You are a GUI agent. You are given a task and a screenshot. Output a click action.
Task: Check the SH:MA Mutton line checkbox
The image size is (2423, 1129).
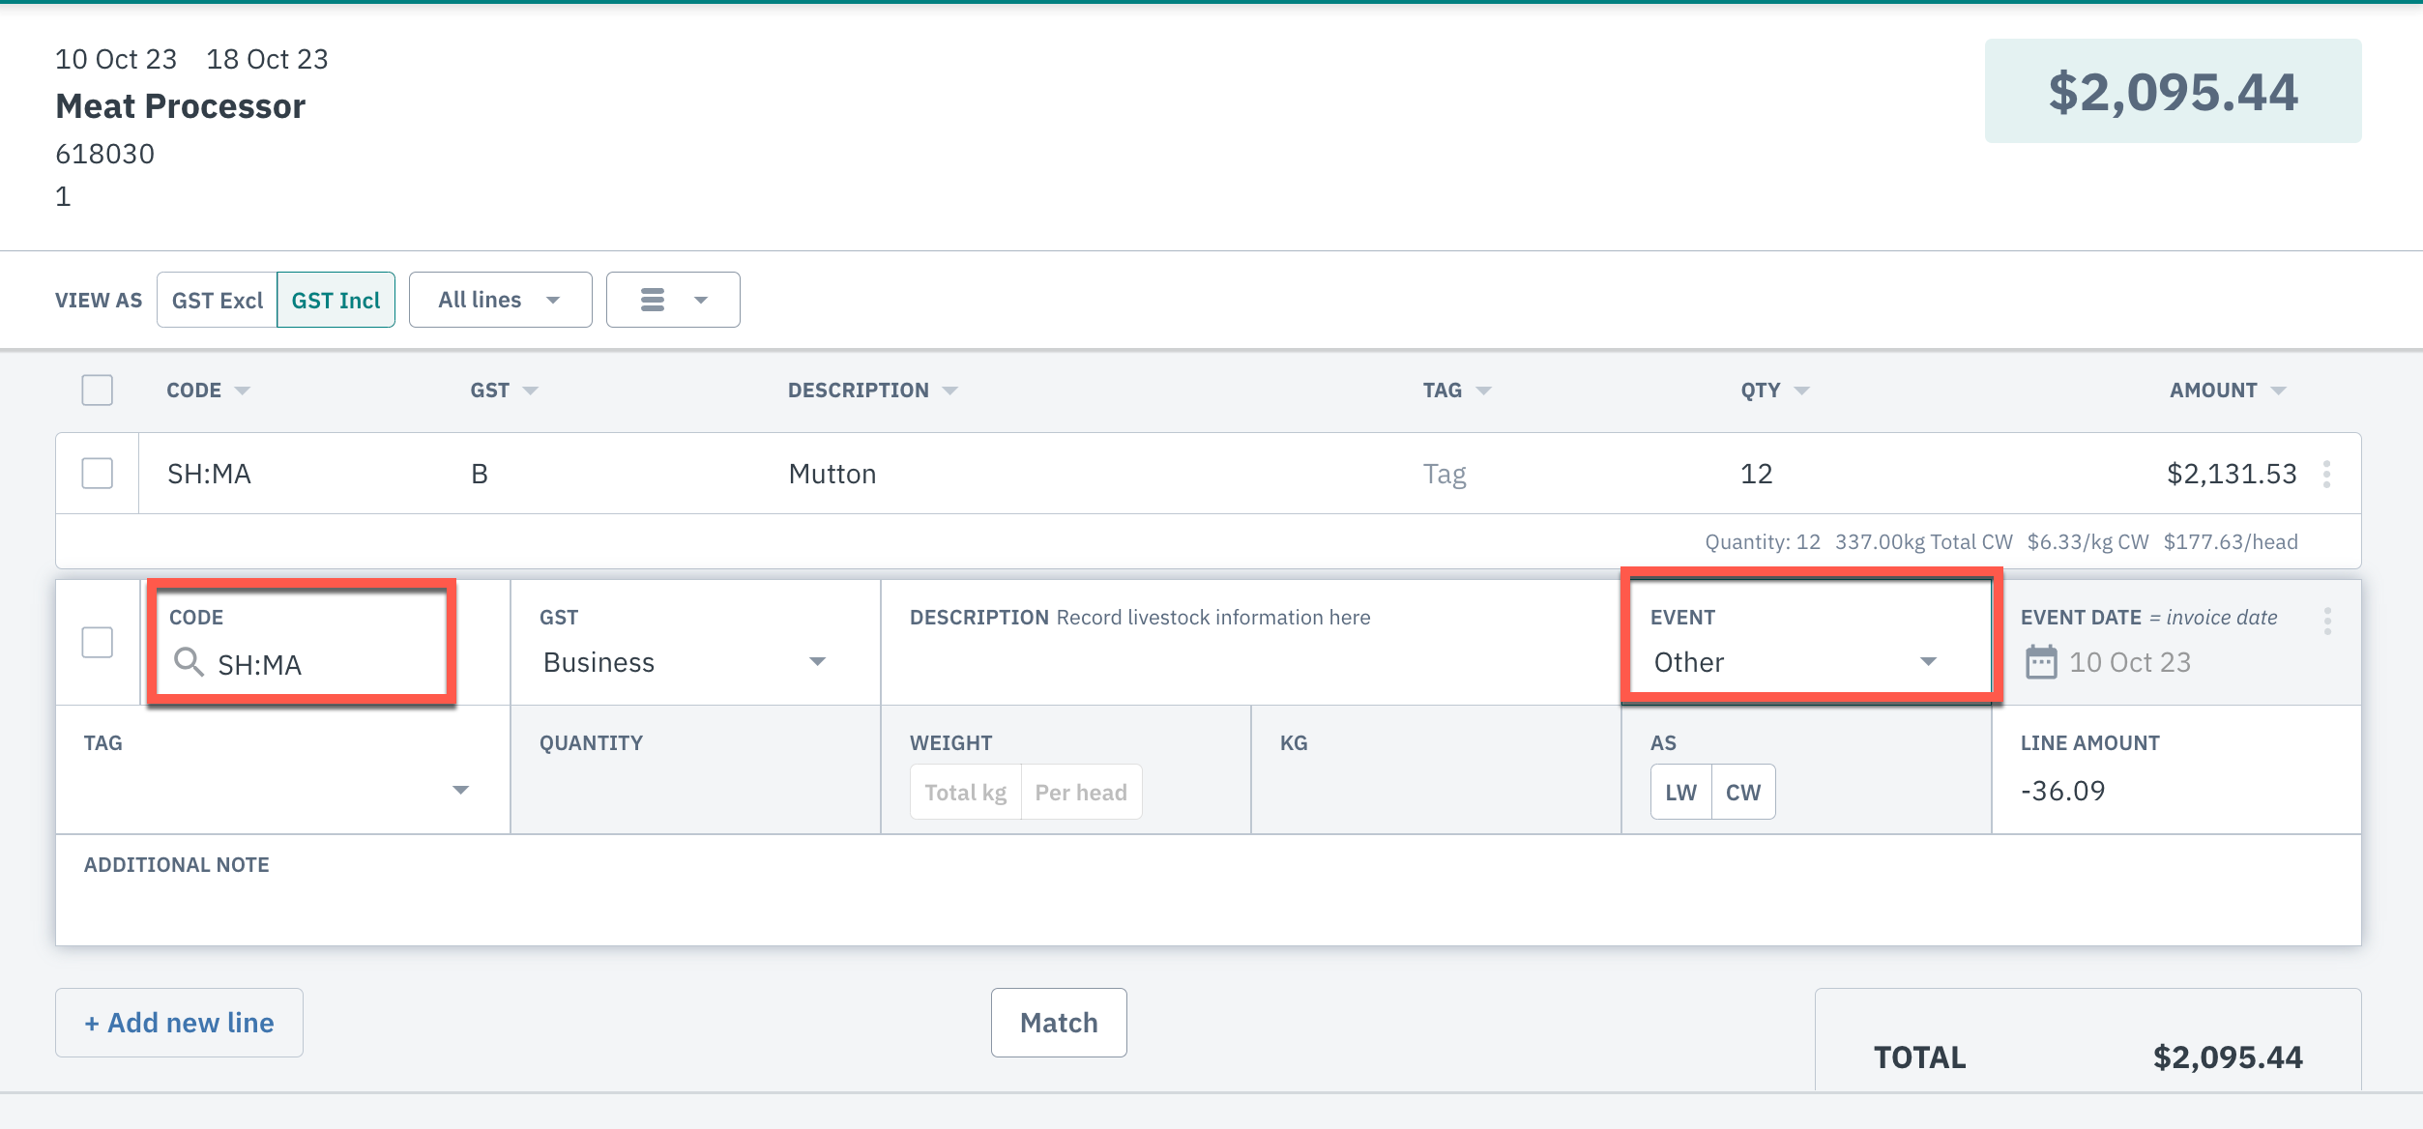click(x=97, y=475)
